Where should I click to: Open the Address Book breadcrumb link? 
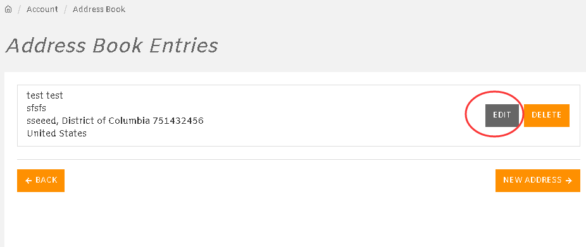(x=99, y=9)
